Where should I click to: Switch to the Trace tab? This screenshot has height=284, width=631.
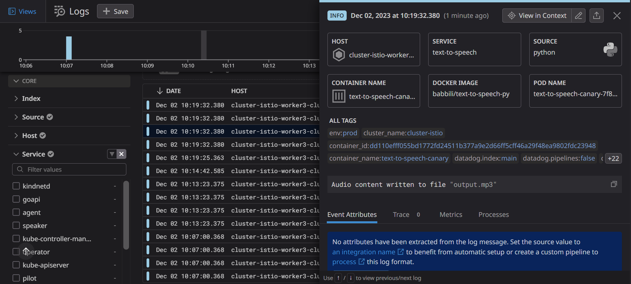click(406, 215)
